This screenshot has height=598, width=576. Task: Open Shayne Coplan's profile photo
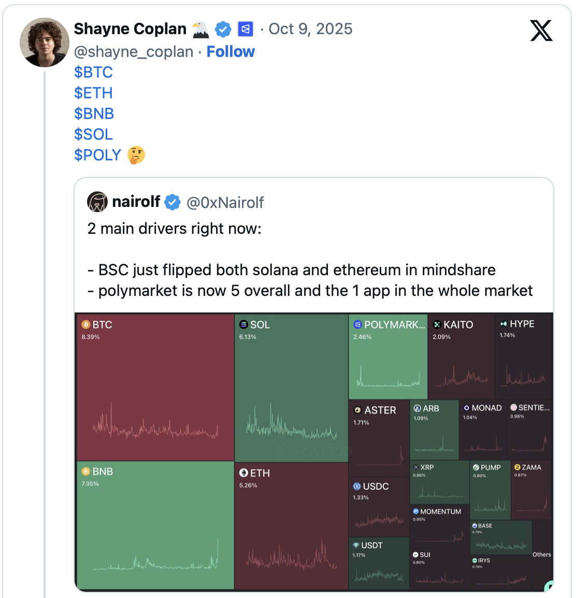45,42
